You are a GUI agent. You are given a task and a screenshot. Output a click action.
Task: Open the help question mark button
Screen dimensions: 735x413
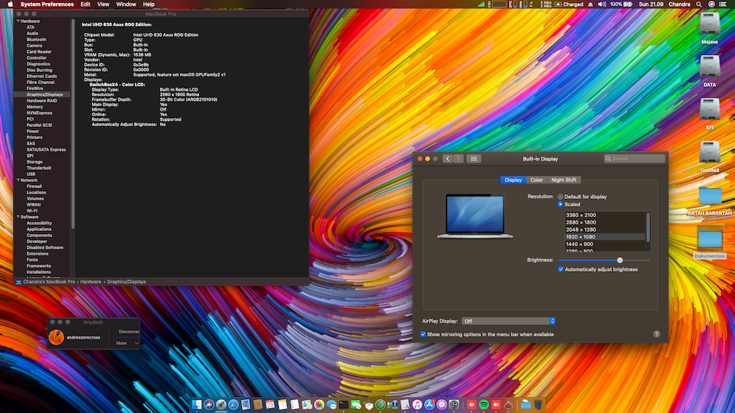(656, 334)
